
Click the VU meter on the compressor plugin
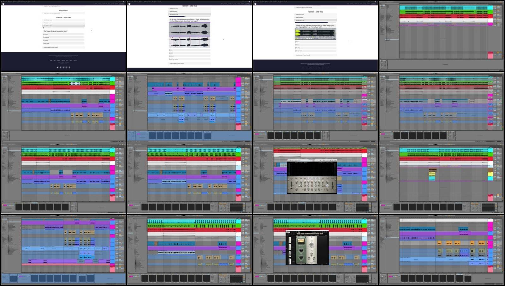coord(300,241)
